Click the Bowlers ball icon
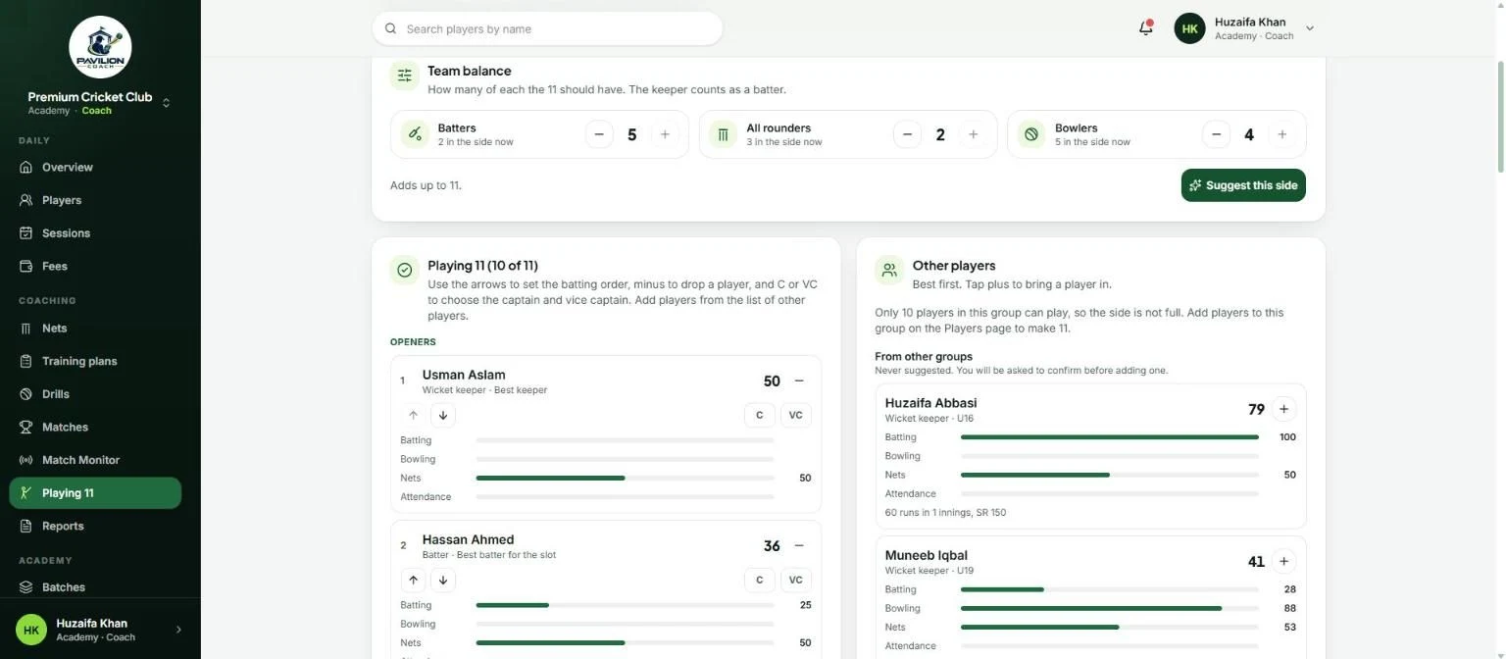 click(x=1031, y=134)
